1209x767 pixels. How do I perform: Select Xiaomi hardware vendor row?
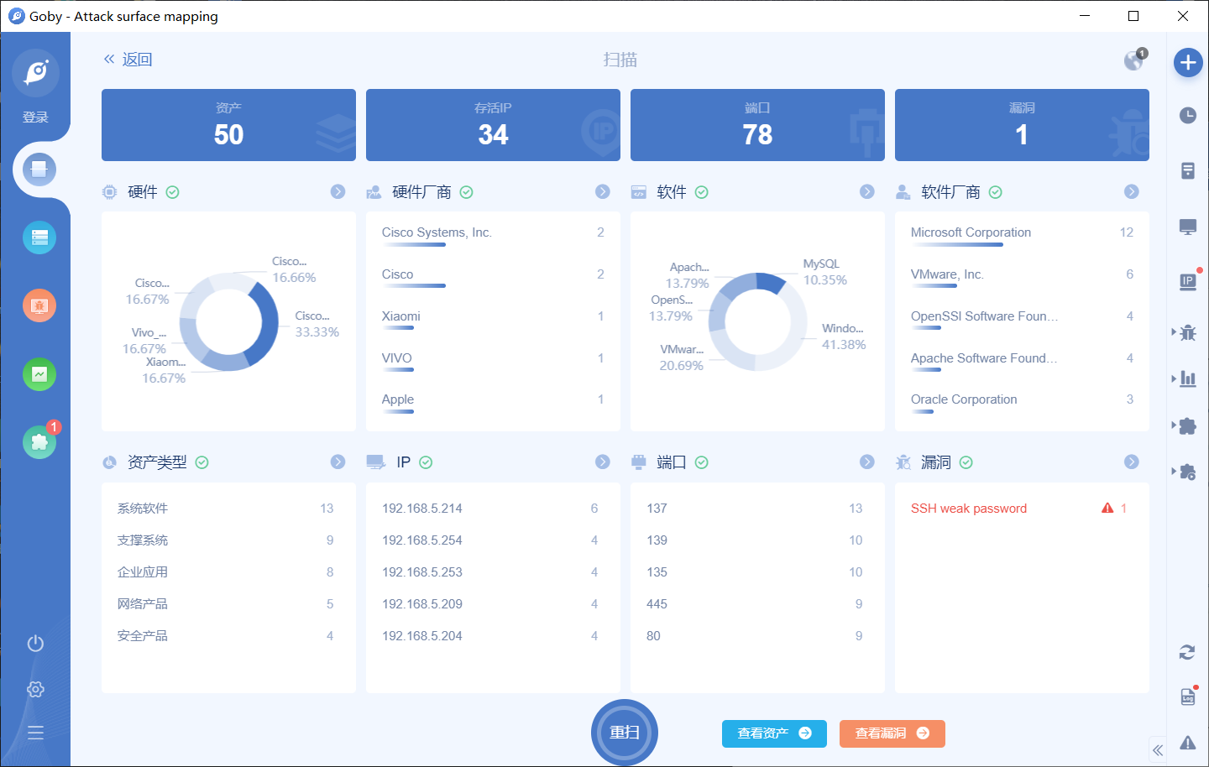coord(493,318)
